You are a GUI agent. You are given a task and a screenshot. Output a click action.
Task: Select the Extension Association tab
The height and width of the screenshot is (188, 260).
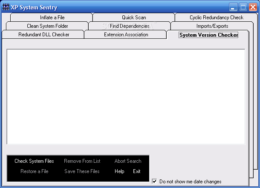(x=126, y=35)
